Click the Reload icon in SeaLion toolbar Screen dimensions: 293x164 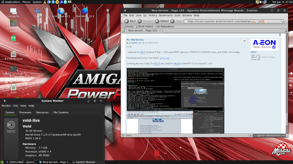[157, 21]
